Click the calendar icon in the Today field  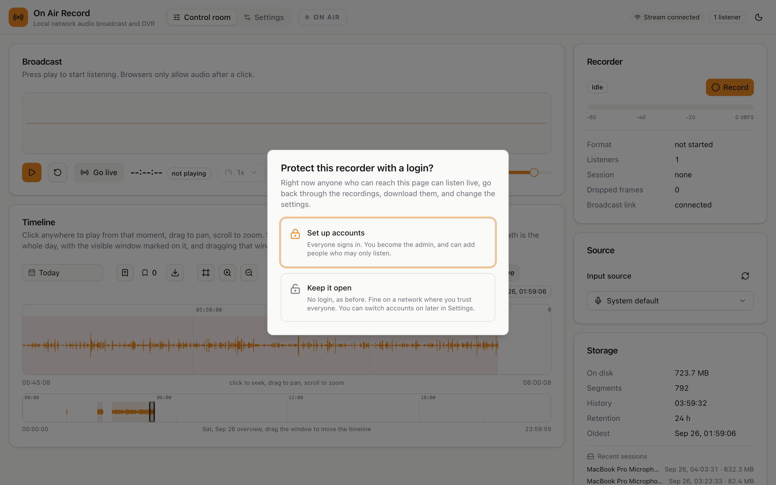[x=32, y=273]
